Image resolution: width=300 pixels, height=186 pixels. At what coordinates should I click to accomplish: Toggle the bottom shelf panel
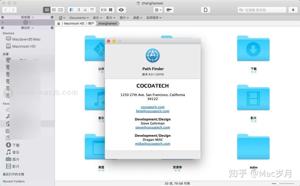(85, 10)
